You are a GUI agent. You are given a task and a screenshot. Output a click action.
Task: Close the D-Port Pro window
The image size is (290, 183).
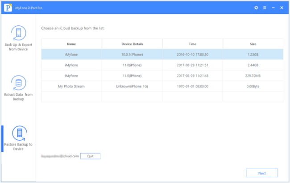282,8
